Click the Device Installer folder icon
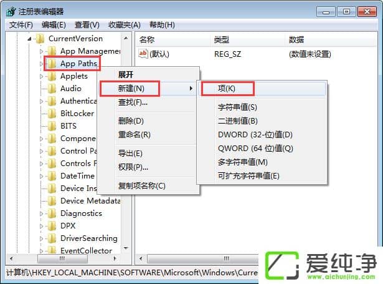The image size is (383, 284). [52, 189]
